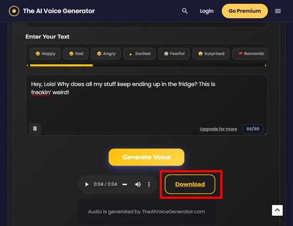This screenshot has width=293, height=226.
Task: Click the Login link
Action: (x=207, y=11)
